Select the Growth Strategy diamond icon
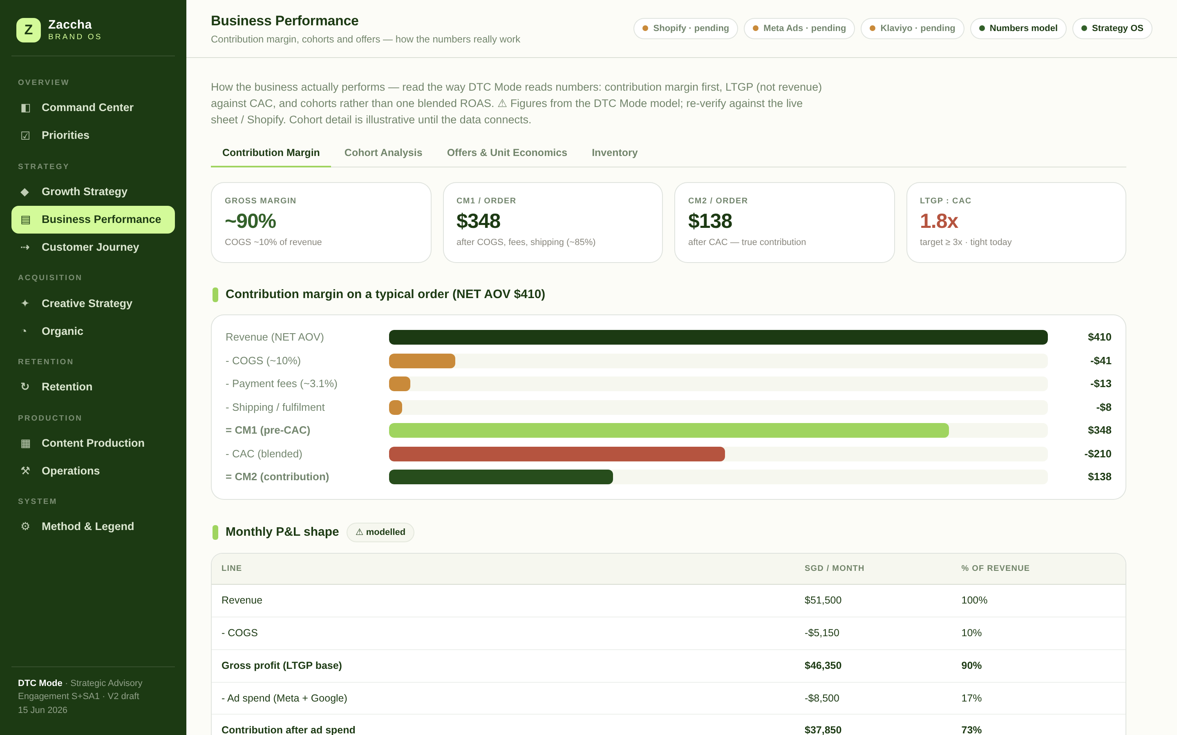 pos(25,192)
